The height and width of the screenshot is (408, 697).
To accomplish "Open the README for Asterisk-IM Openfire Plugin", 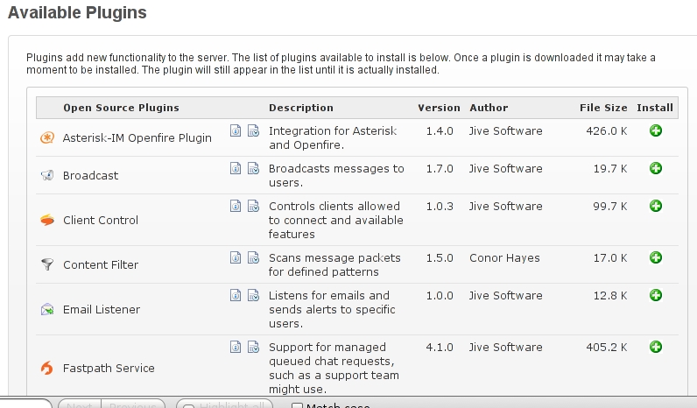I will tap(236, 131).
